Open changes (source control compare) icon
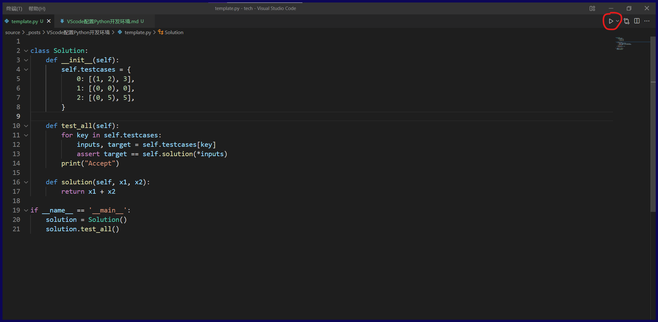The height and width of the screenshot is (322, 658). [x=626, y=21]
